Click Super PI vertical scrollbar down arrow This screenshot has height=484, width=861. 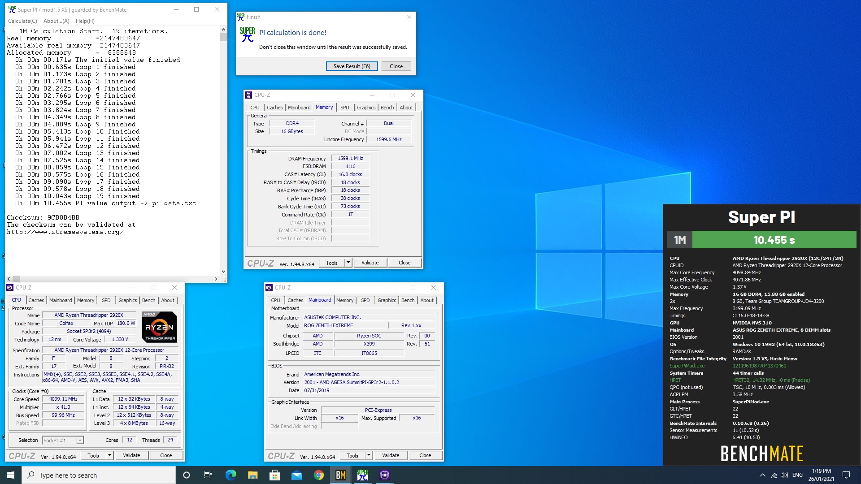point(223,271)
